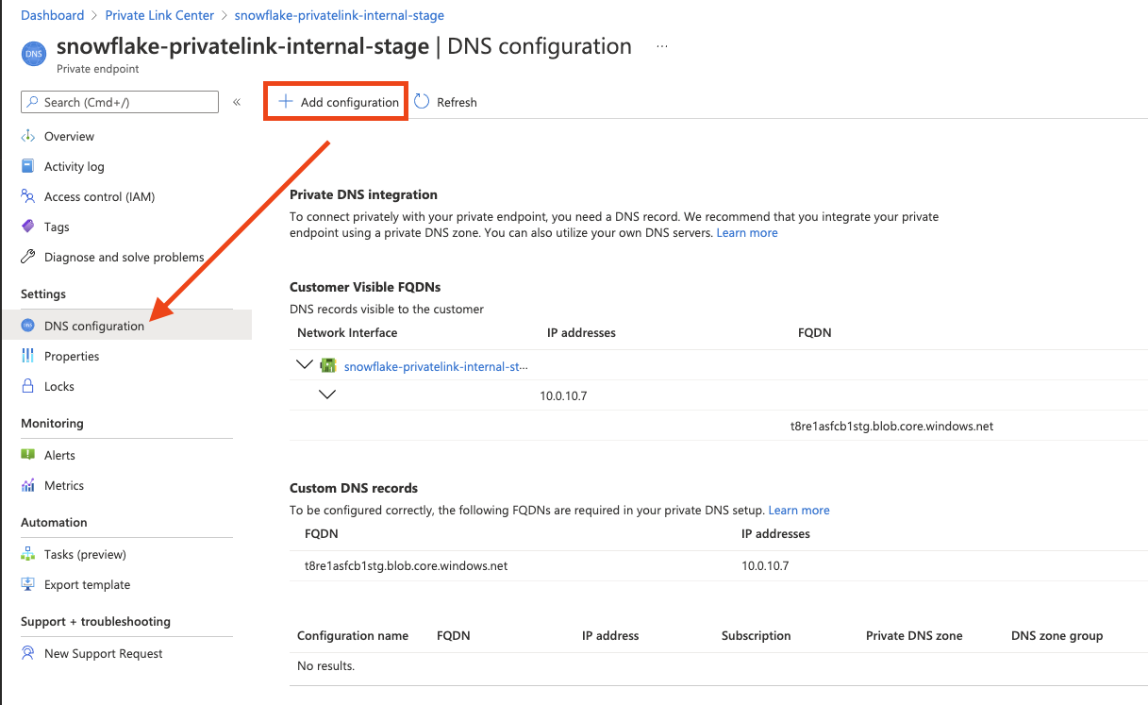
Task: Click the Refresh icon in the toolbar
Action: (x=422, y=102)
